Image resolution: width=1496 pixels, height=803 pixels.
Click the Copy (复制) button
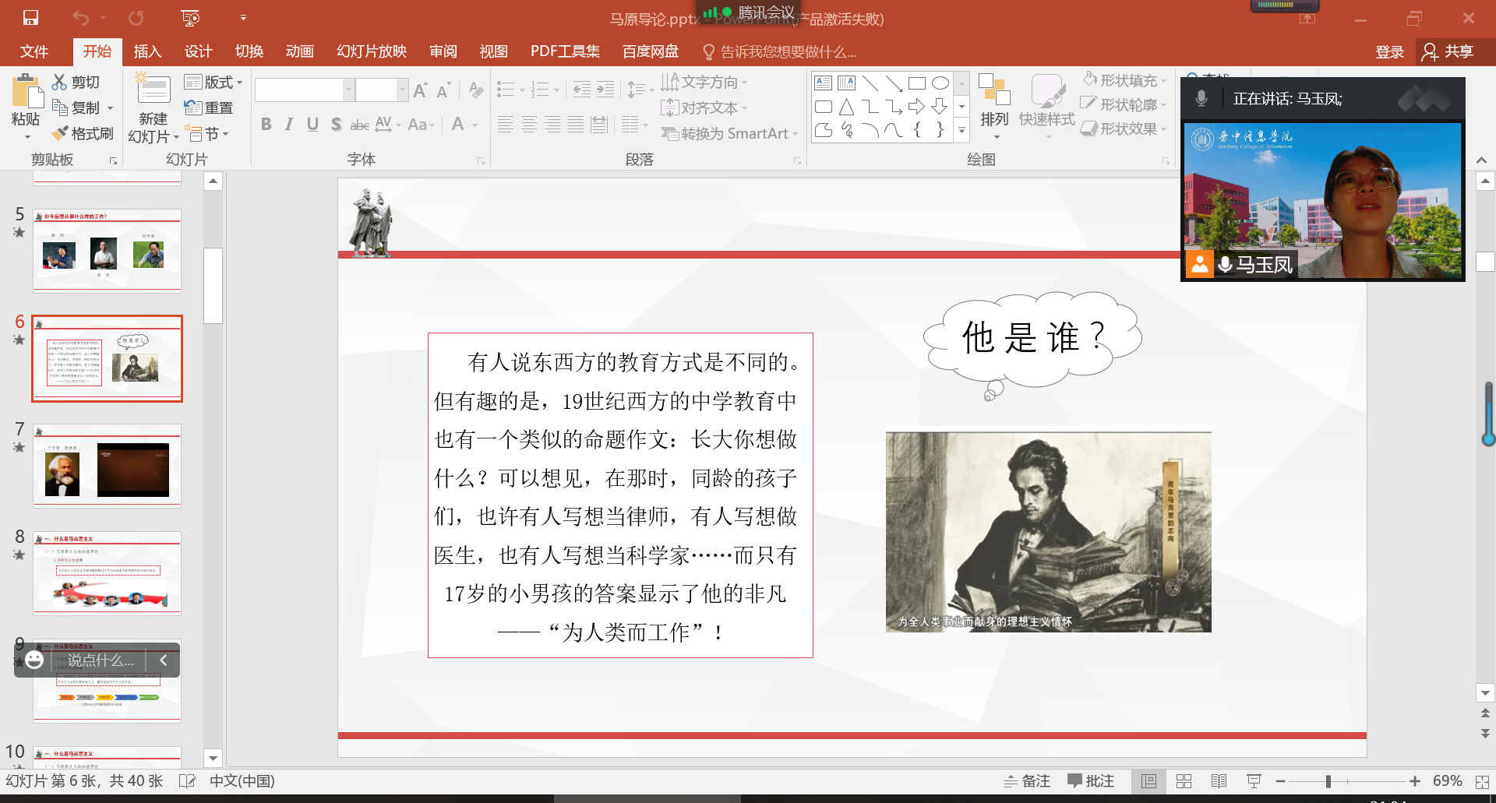(x=83, y=107)
